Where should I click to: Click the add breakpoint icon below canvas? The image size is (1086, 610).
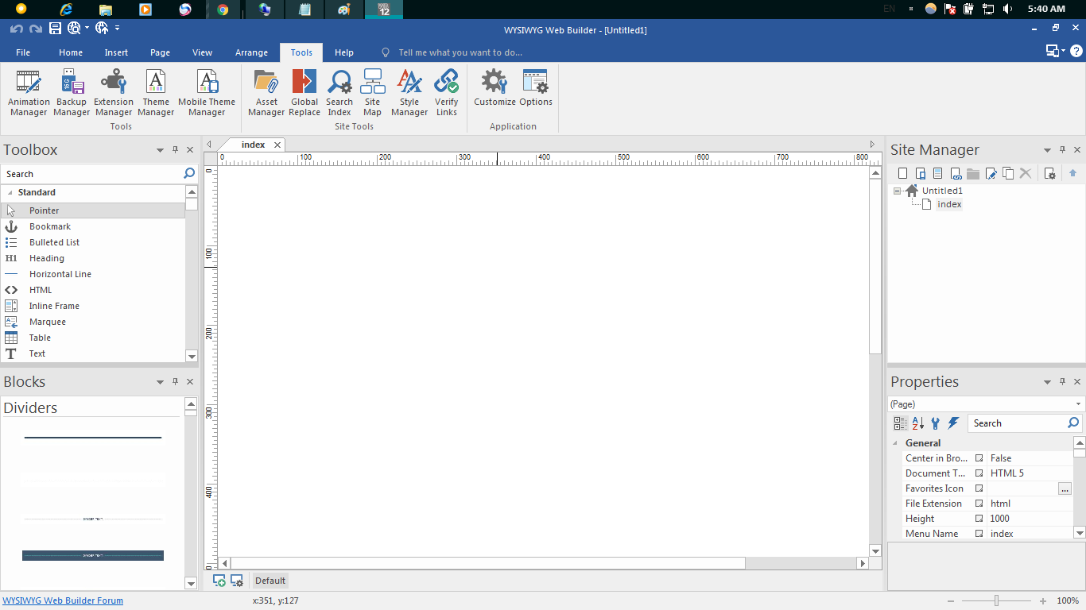coord(219,581)
